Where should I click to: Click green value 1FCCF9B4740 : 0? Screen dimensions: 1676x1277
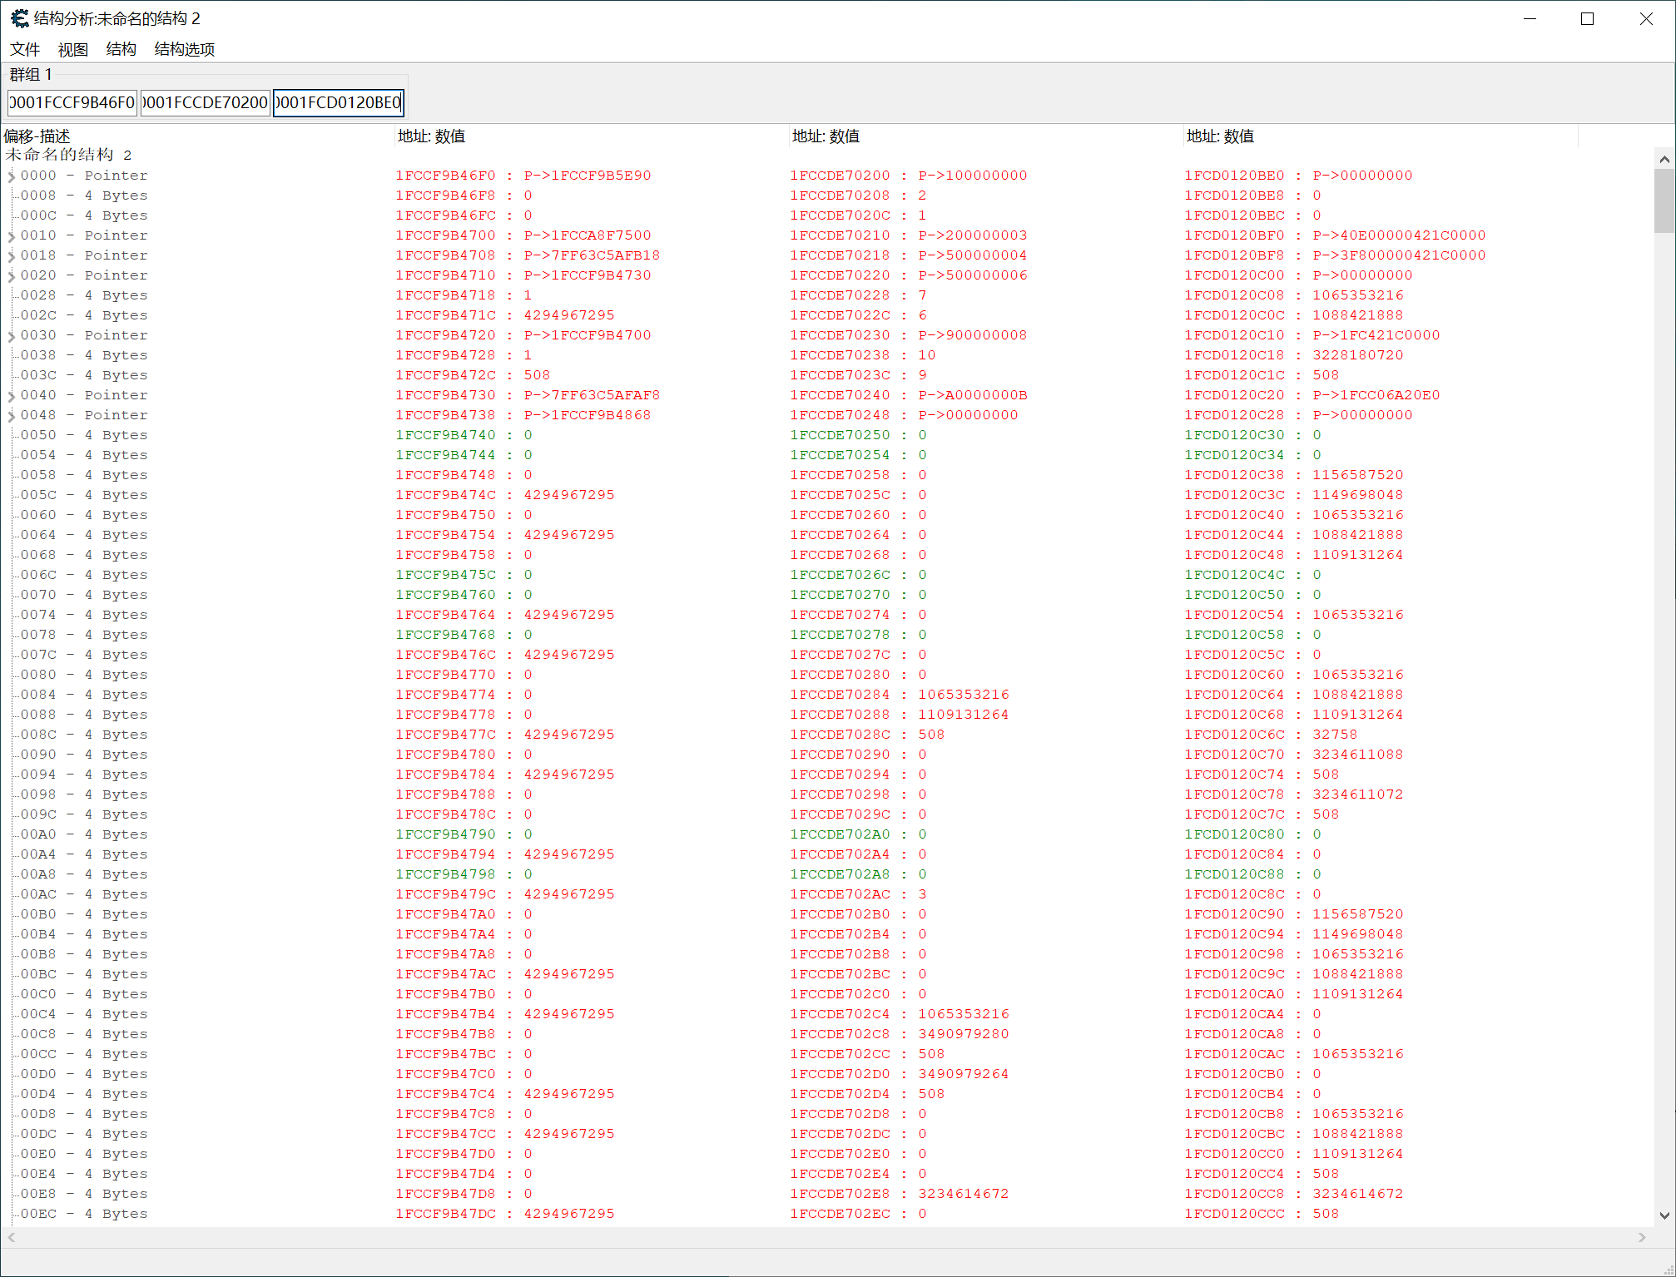(464, 435)
